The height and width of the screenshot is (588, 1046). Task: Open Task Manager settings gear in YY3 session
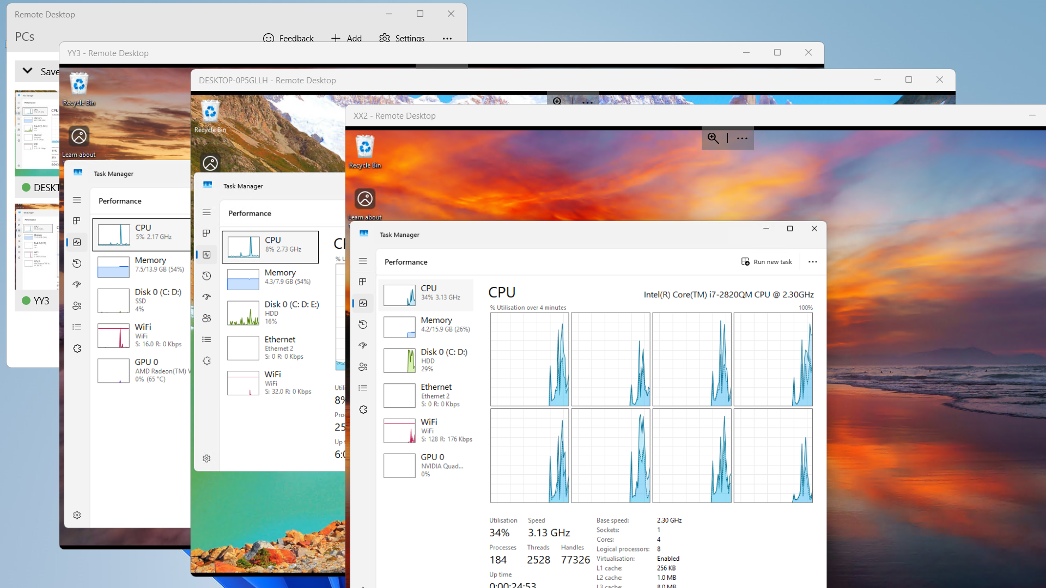77,515
